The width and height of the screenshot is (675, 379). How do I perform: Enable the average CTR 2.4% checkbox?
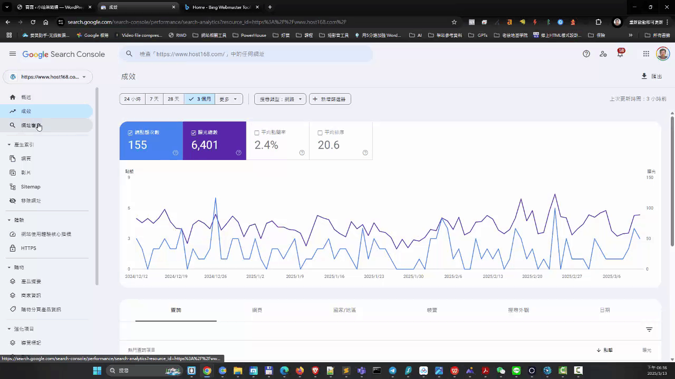pyautogui.click(x=257, y=133)
